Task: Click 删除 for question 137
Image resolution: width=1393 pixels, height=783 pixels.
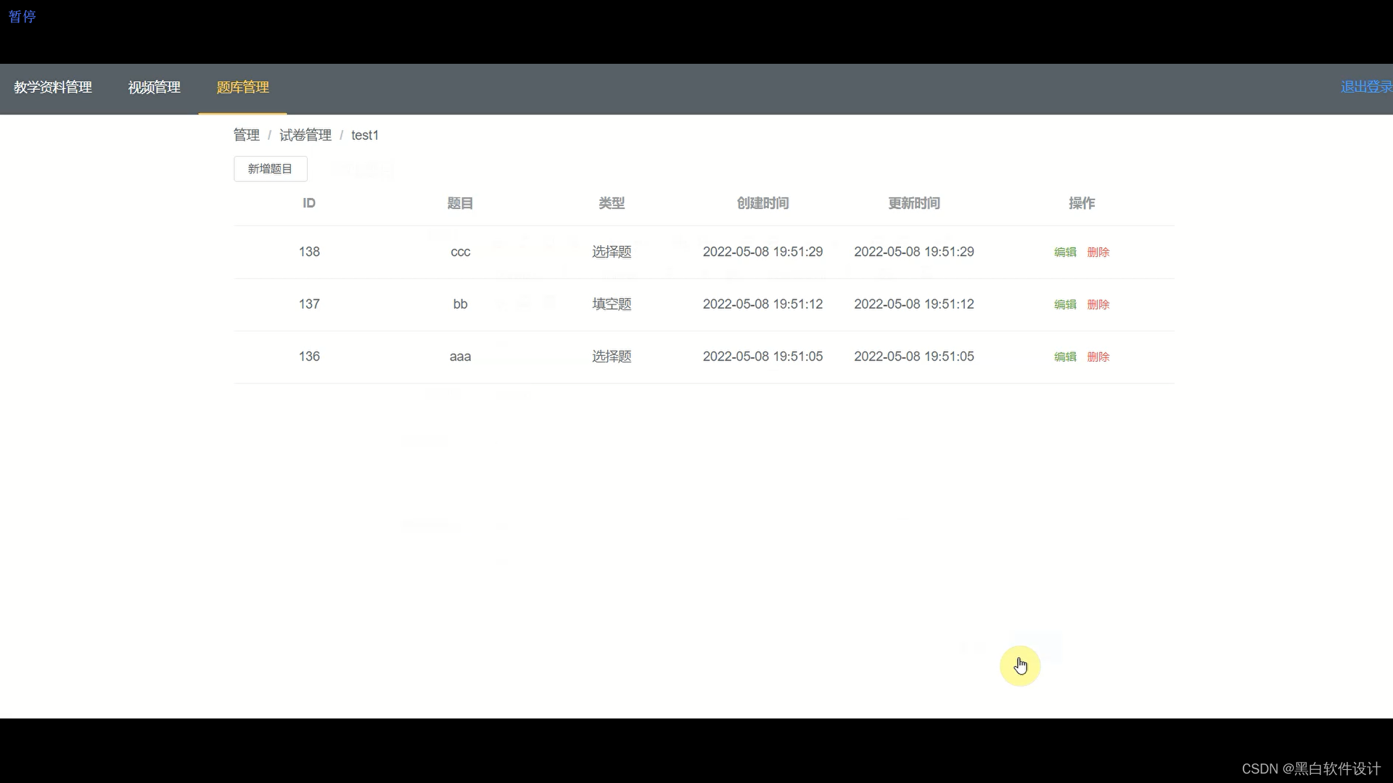Action: [x=1098, y=304]
